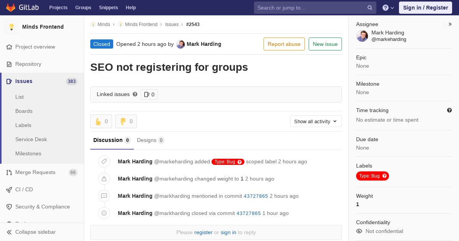Click the New issue button
This screenshot has width=459, height=241.
click(x=325, y=44)
